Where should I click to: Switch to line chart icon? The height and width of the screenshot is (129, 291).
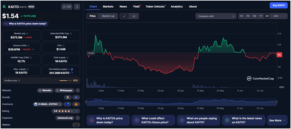[x=125, y=16]
